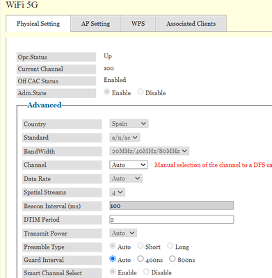
Task: Open the Transmit Power dropdown
Action: (x=123, y=233)
